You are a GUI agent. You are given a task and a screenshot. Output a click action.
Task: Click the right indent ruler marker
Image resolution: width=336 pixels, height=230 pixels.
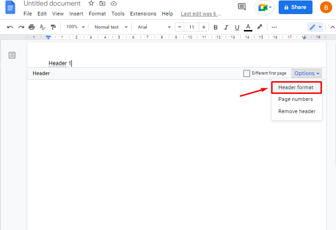[304, 38]
